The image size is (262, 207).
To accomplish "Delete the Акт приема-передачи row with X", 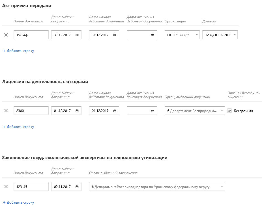I will [x=6, y=35].
